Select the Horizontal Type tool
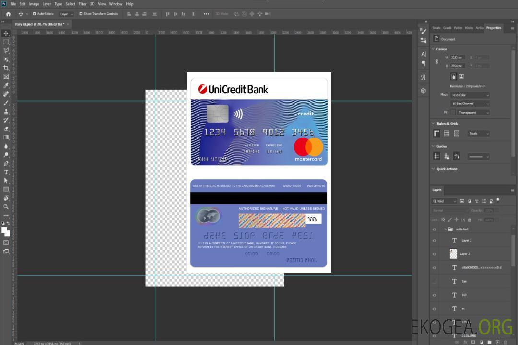 (x=6, y=172)
